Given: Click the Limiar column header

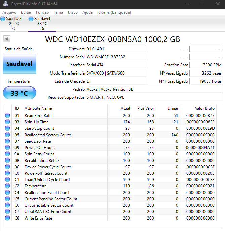Looking at the screenshot, I should 168,108.
